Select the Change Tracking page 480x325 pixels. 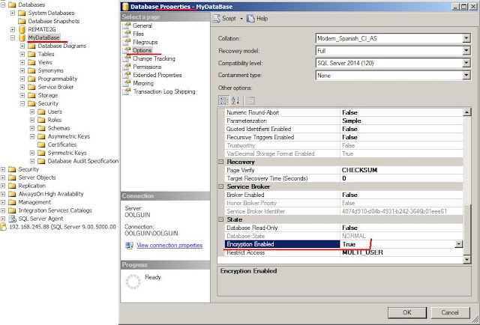tap(154, 58)
